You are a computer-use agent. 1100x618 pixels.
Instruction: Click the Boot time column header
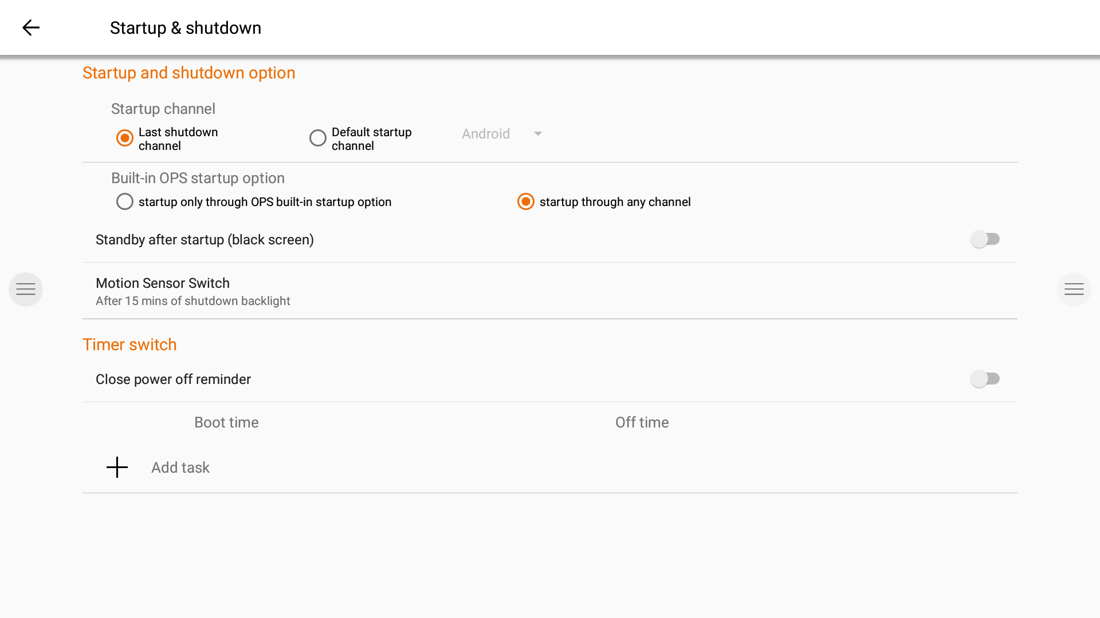226,422
